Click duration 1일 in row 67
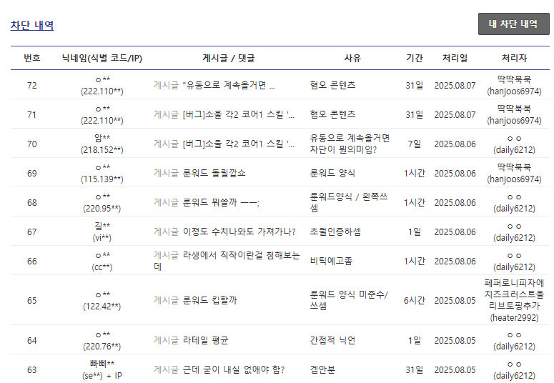Screen dimensions: 554x383 click(x=415, y=232)
